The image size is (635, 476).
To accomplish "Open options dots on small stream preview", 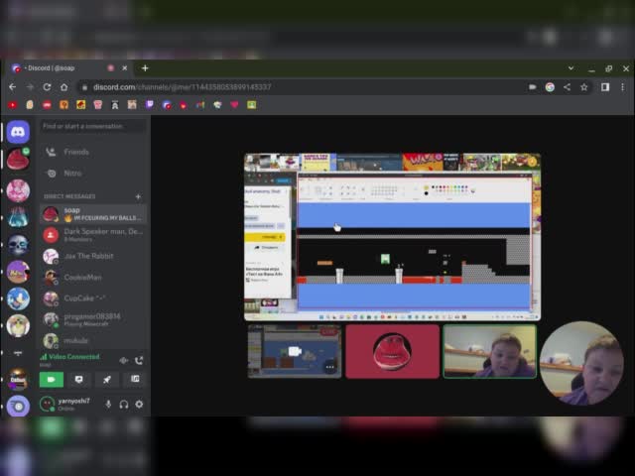I will [x=330, y=367].
